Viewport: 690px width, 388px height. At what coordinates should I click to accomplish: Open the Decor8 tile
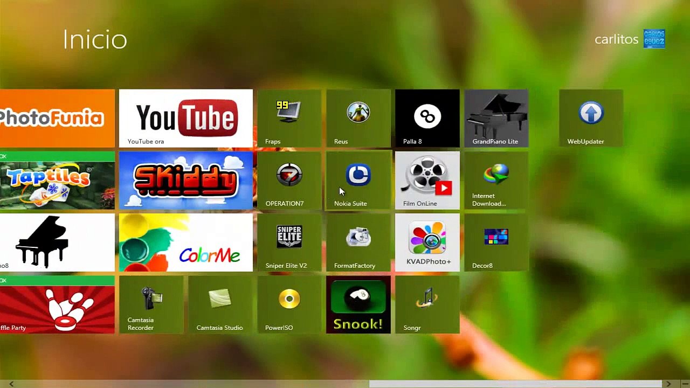pos(496,242)
